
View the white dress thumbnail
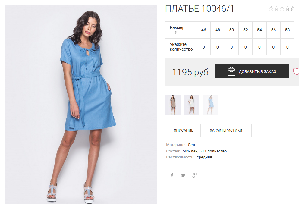tap(192, 105)
